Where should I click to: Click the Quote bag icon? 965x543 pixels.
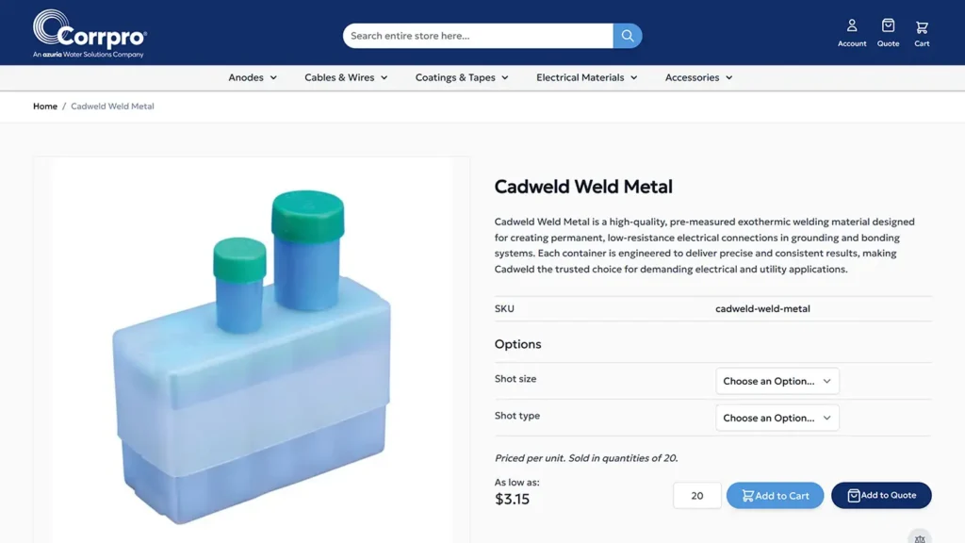(887, 25)
